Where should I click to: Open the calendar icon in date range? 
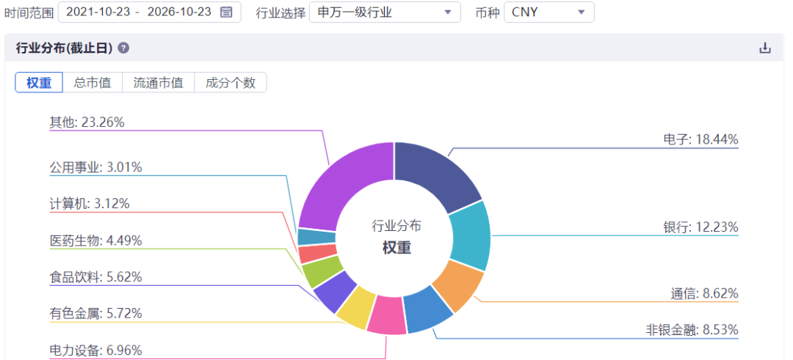[x=227, y=12]
